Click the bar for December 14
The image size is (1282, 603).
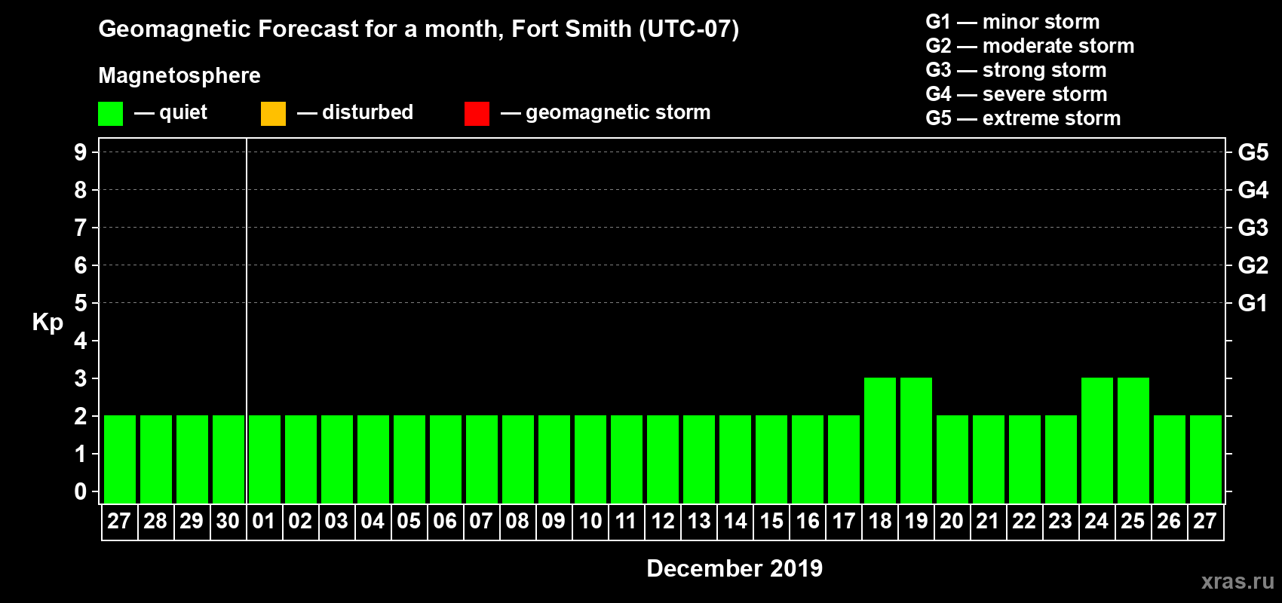(x=735, y=459)
